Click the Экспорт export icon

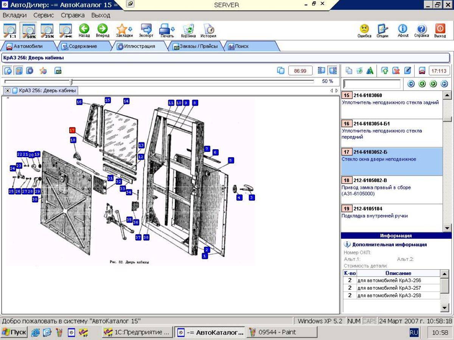(146, 31)
